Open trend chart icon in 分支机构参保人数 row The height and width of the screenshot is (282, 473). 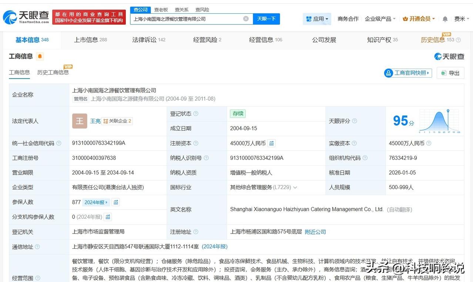[x=108, y=217]
